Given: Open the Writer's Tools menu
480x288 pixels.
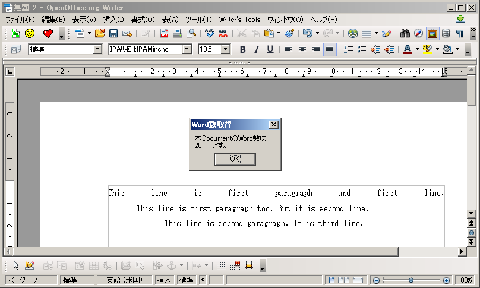Looking at the screenshot, I should [x=239, y=20].
